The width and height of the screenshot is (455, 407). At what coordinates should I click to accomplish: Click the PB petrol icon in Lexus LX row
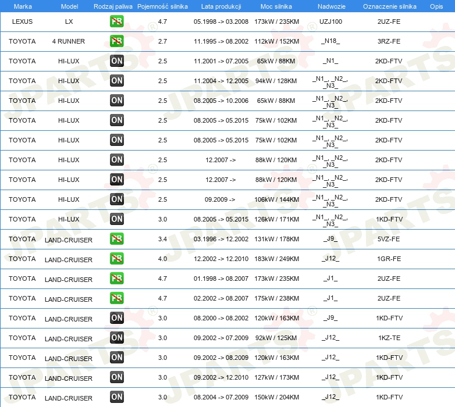tap(117, 22)
